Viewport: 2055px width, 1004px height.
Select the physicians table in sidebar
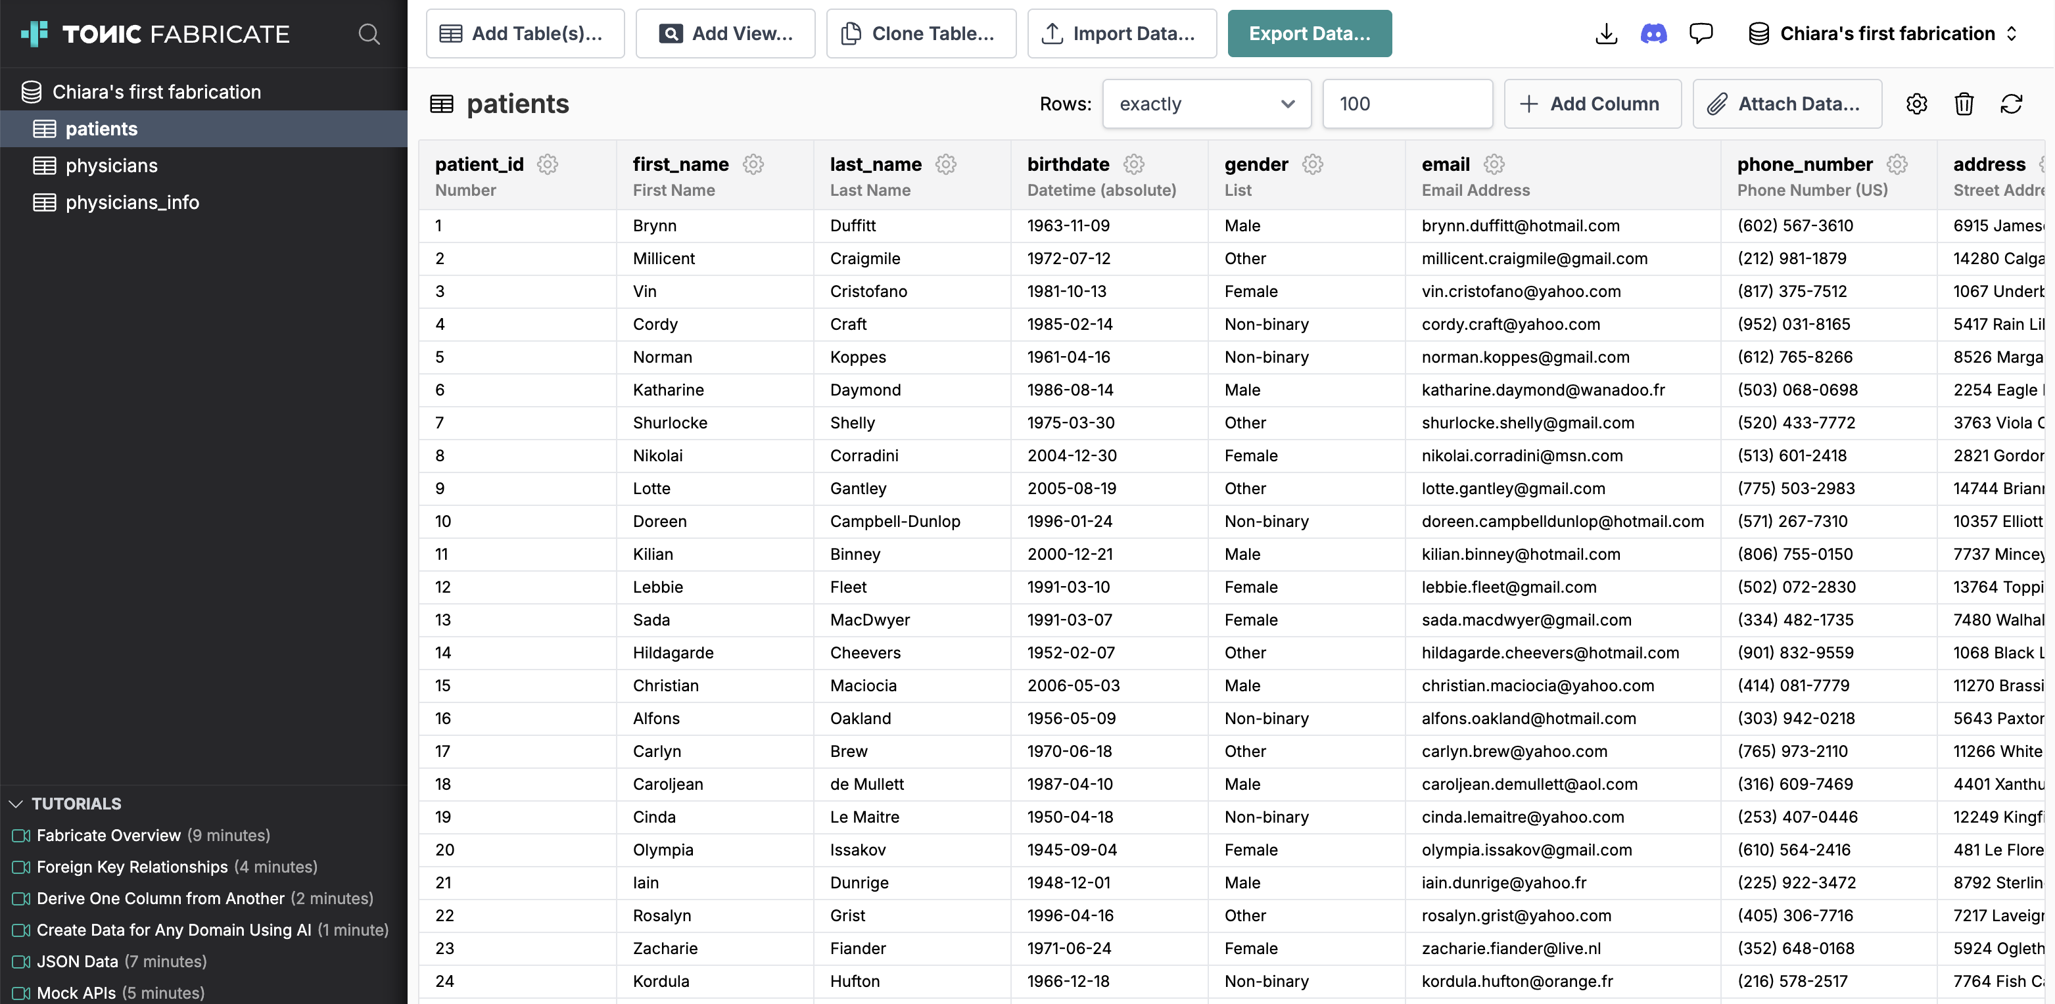(112, 166)
